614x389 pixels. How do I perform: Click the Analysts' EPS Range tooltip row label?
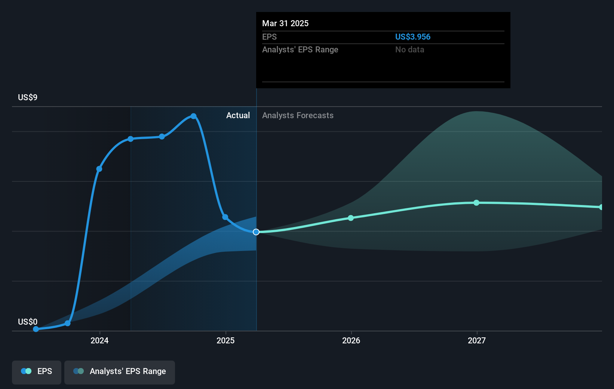(x=300, y=49)
